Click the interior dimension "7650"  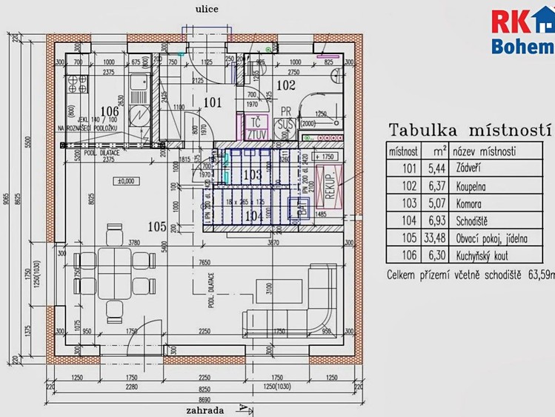(205, 263)
